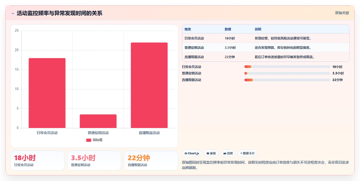Open the 3.5小时 data card
Viewport: 360px width, 181px height.
[94, 160]
